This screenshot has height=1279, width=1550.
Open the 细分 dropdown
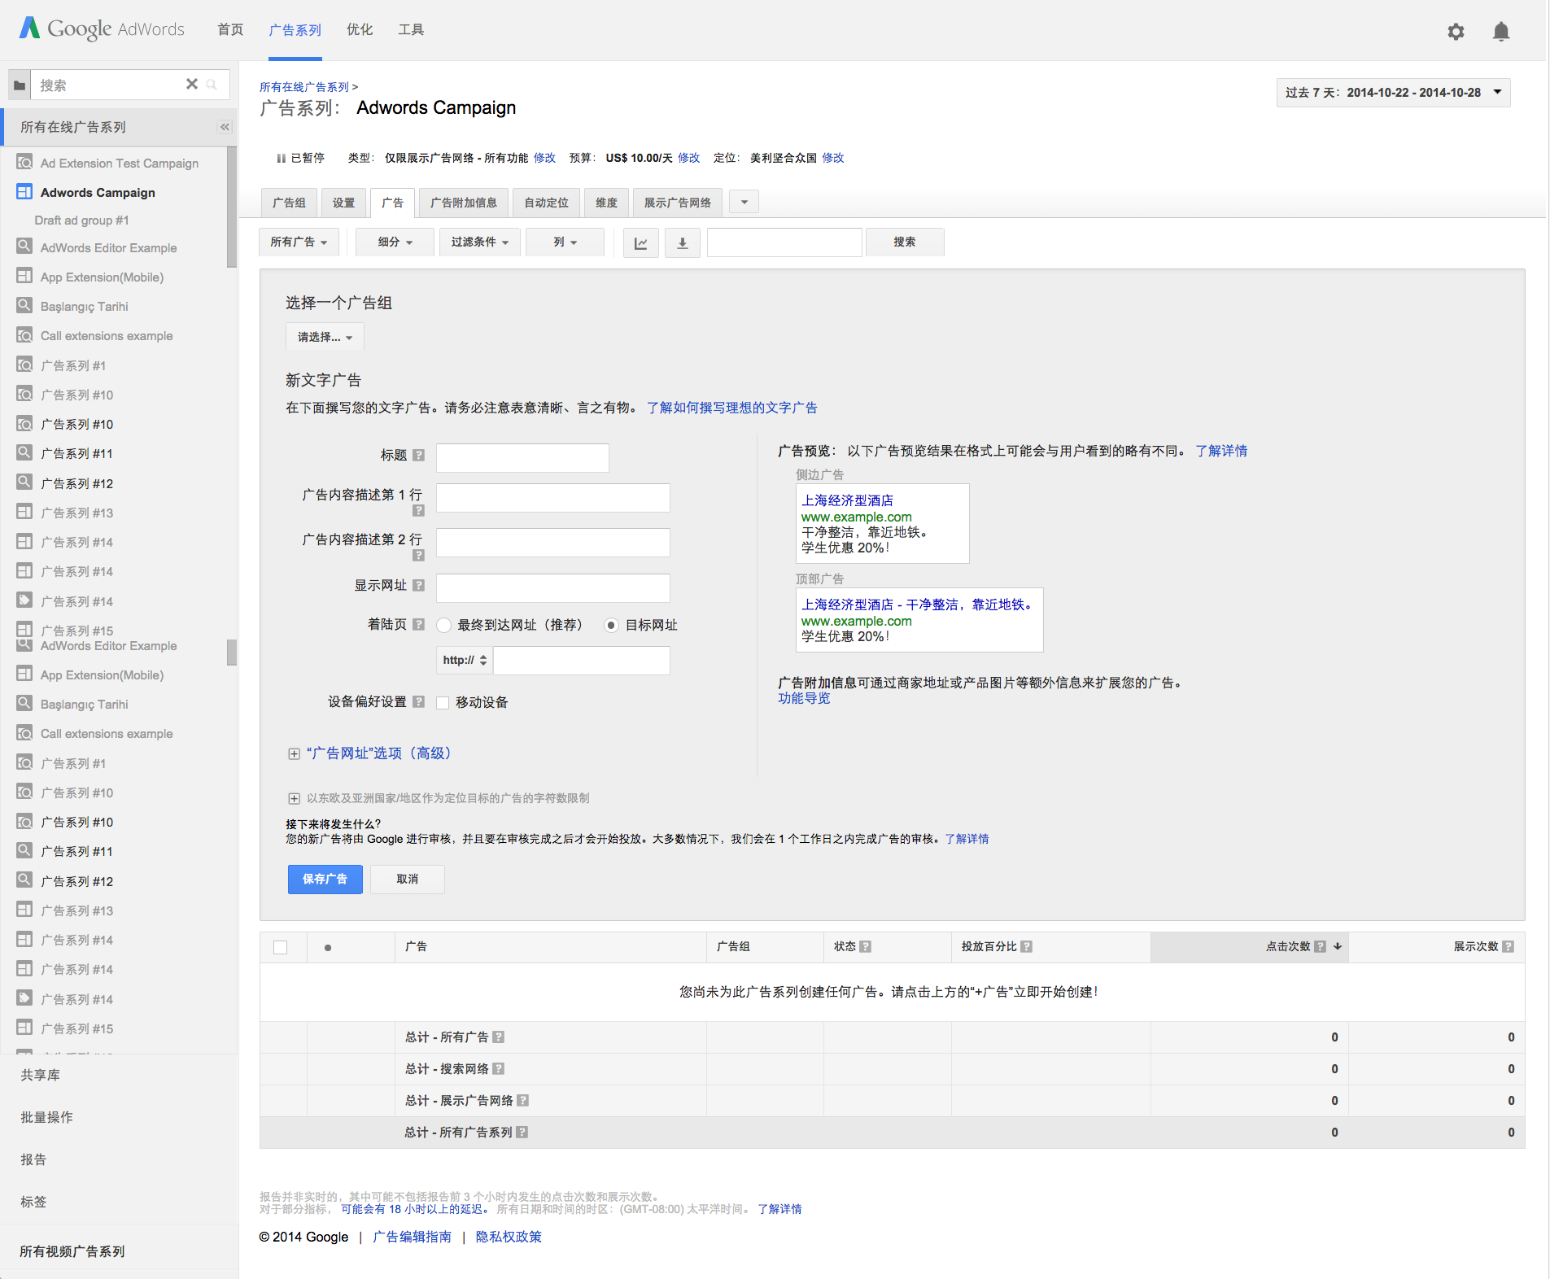click(x=395, y=242)
